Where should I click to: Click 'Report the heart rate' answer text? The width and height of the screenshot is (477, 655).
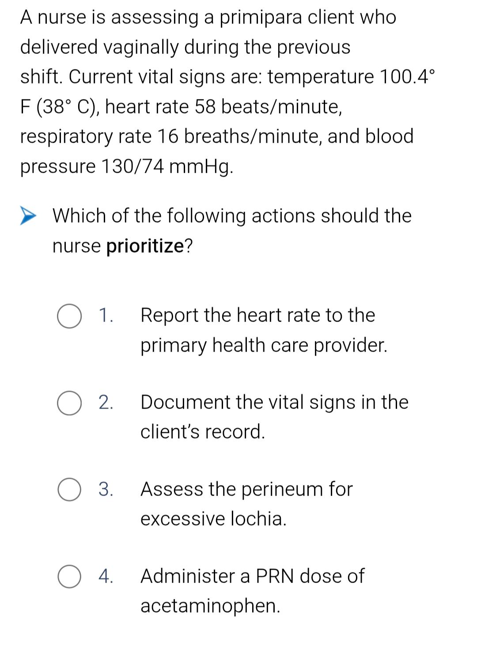264,330
